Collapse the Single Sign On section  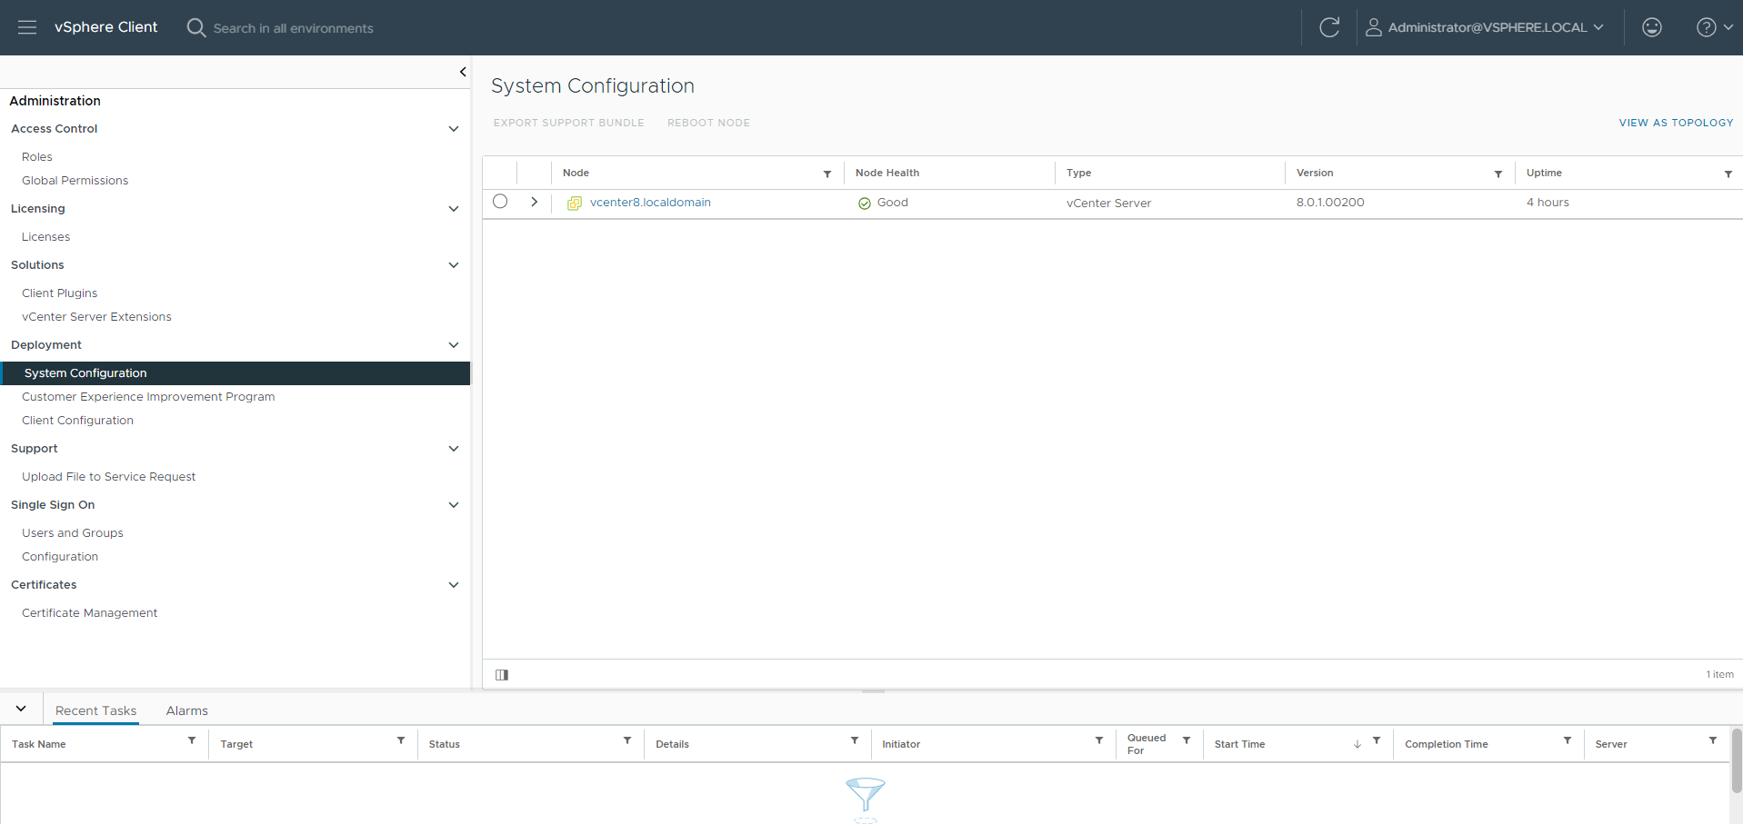click(x=453, y=505)
